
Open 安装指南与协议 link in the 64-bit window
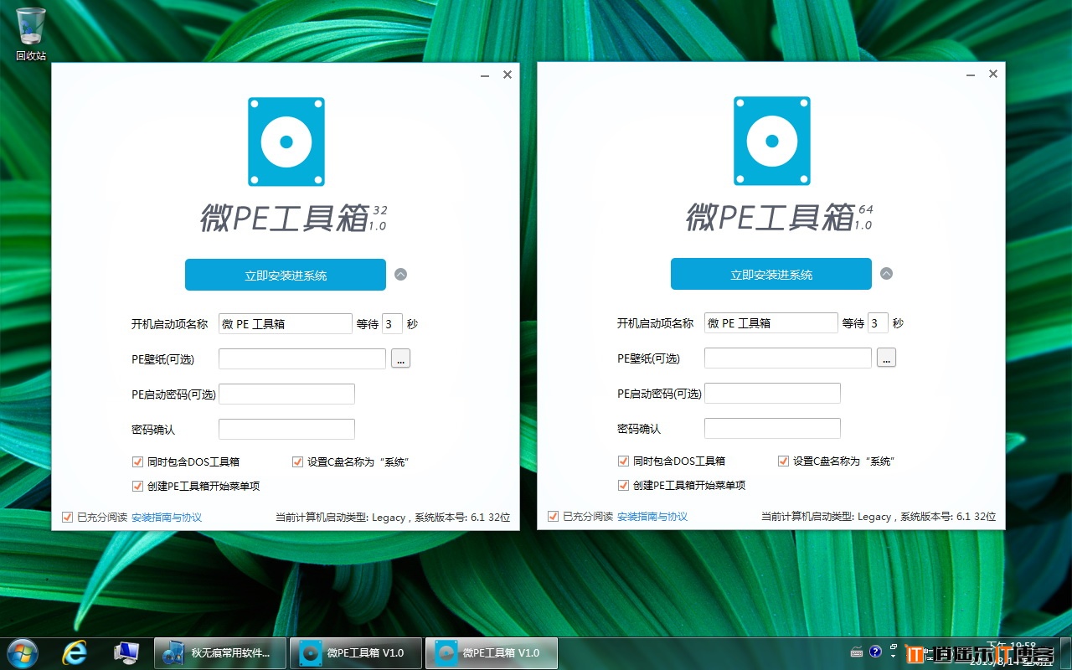tap(652, 517)
